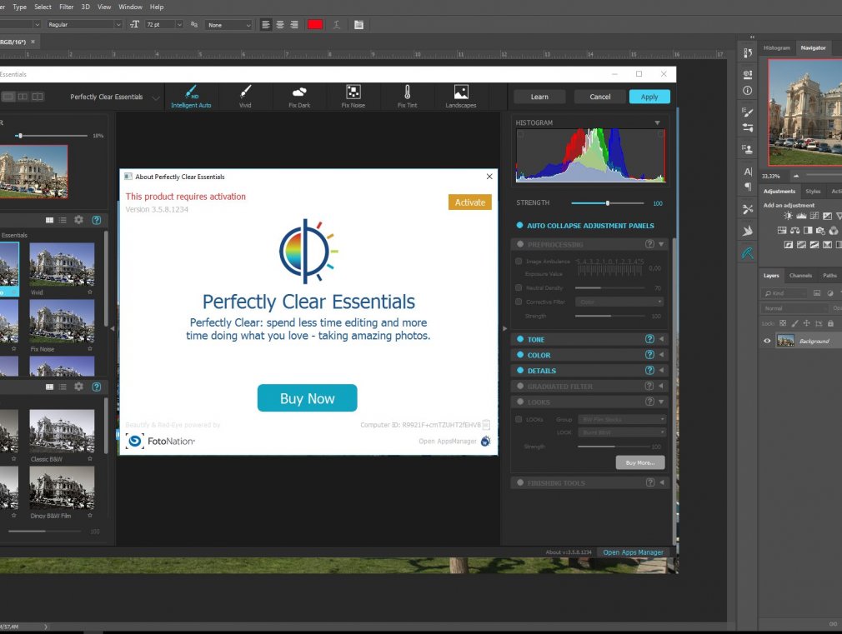Expand the Tone panel arrow
The width and height of the screenshot is (842, 634).
662,339
